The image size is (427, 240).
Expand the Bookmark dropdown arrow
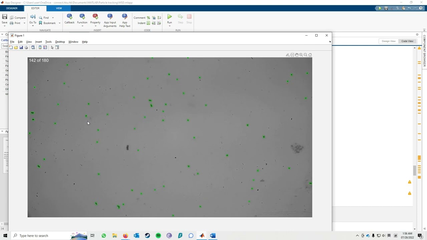[x=59, y=23]
